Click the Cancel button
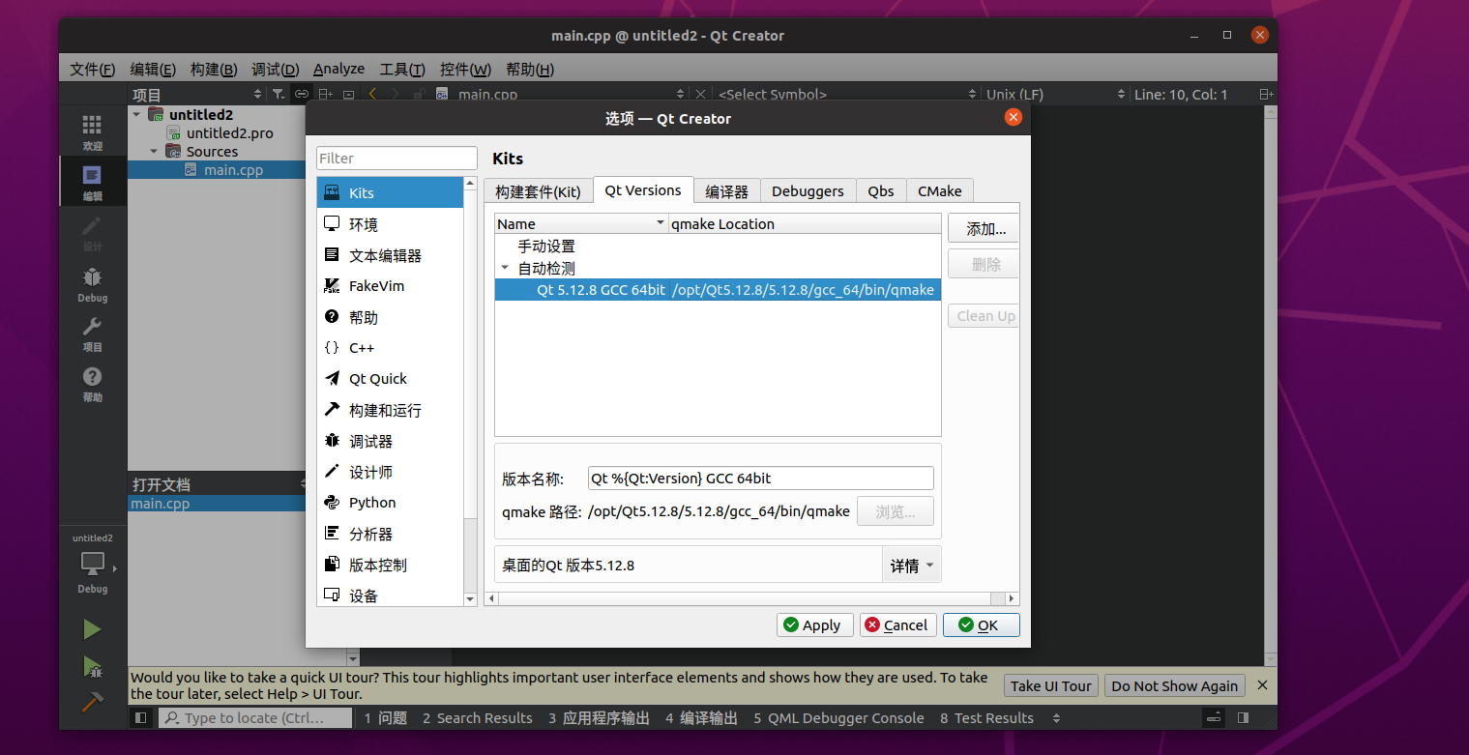This screenshot has width=1469, height=755. pyautogui.click(x=898, y=625)
